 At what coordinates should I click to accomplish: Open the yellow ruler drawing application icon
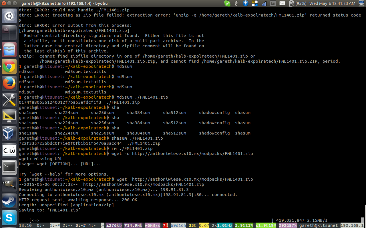[9, 117]
